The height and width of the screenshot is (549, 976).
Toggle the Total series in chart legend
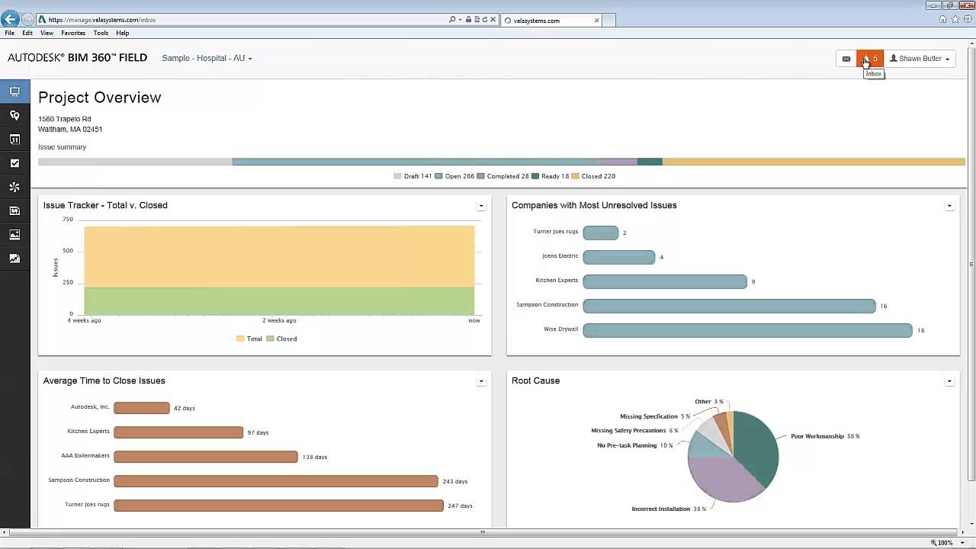249,339
